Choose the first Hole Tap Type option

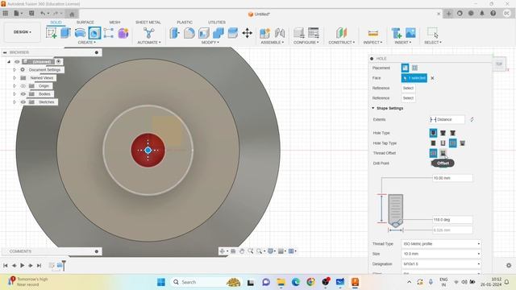point(433,143)
